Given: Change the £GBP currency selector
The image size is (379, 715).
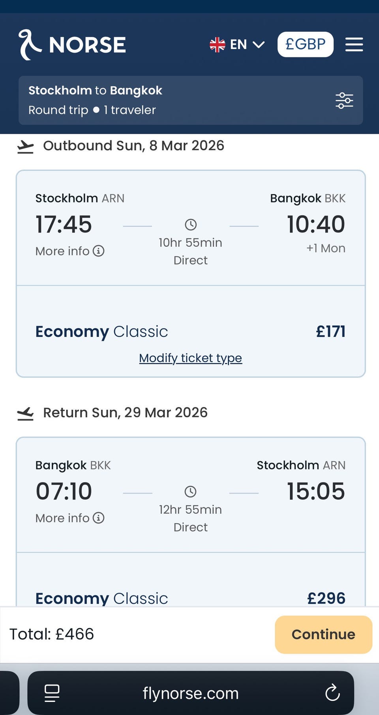Looking at the screenshot, I should [x=305, y=44].
